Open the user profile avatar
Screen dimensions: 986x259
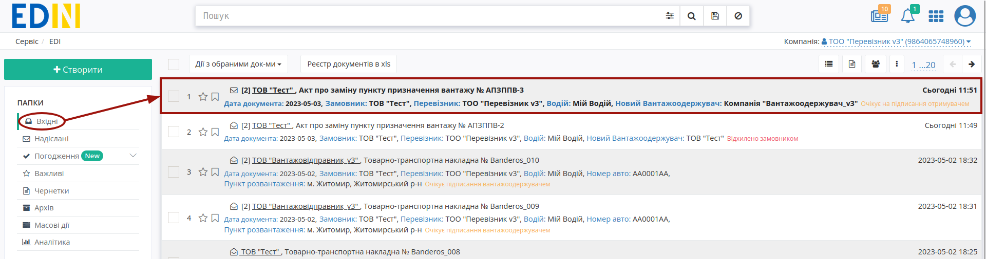pyautogui.click(x=965, y=16)
